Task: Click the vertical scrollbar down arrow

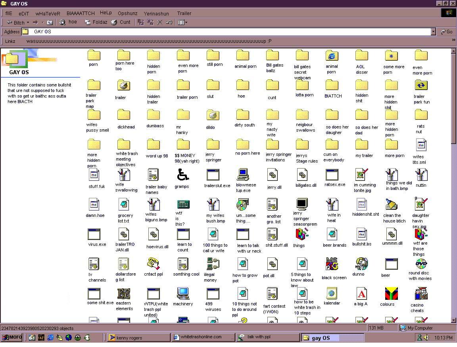Action: [454, 320]
